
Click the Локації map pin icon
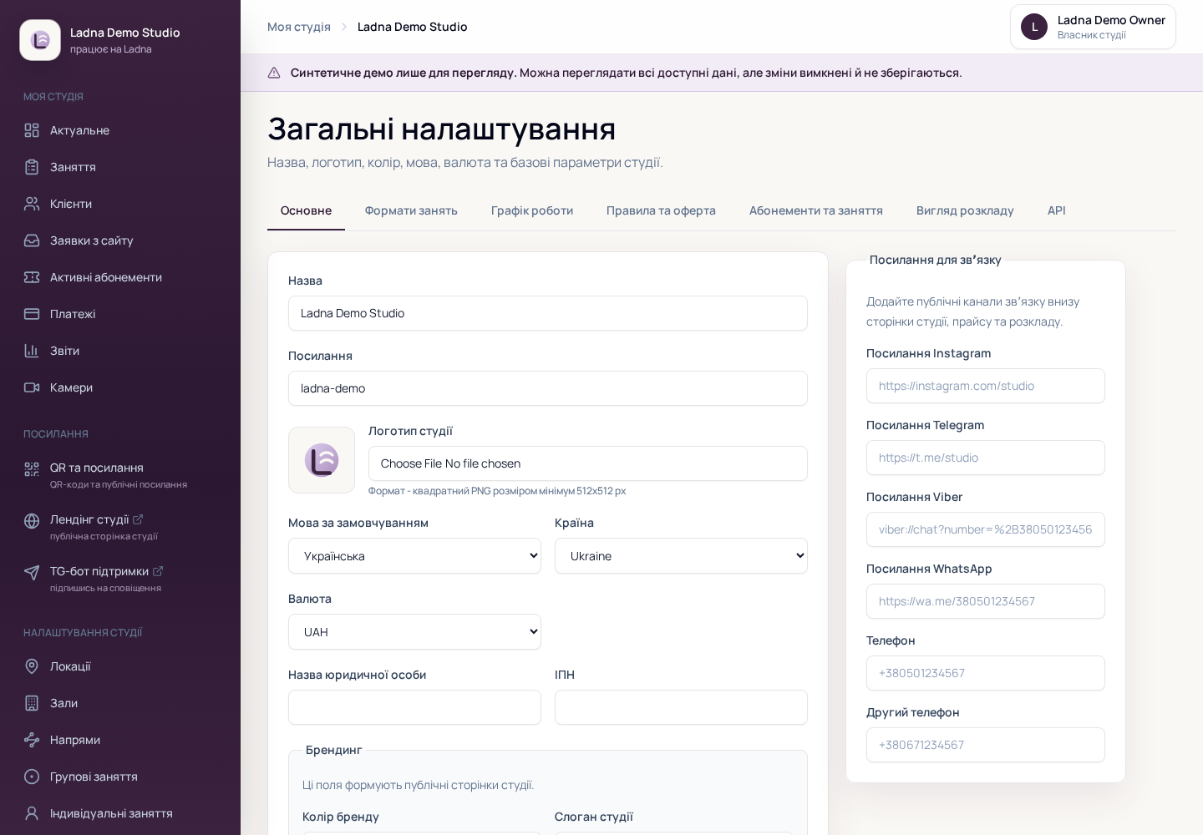[32, 666]
